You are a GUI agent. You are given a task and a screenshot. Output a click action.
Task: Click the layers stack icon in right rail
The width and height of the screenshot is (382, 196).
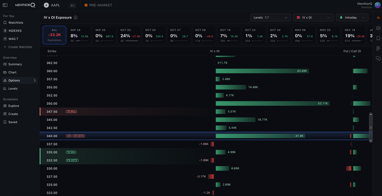[x=378, y=28]
